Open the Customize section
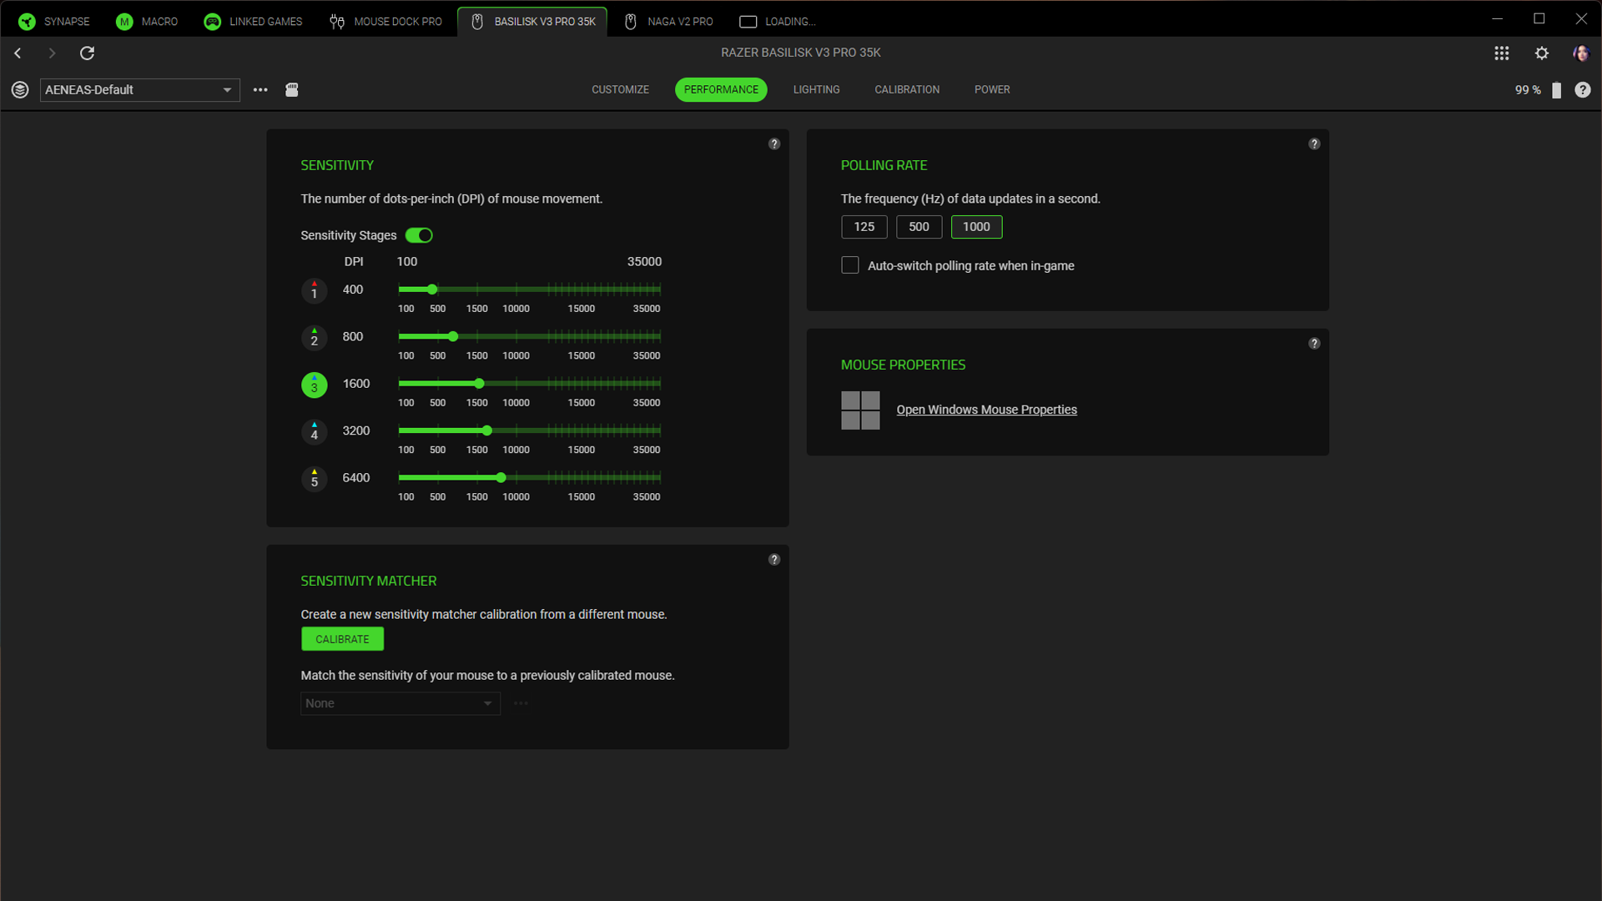This screenshot has width=1602, height=901. (x=620, y=90)
